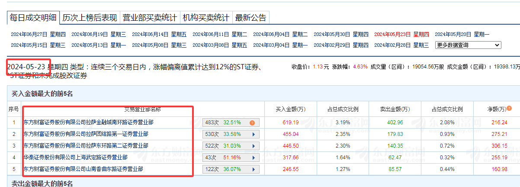This screenshot has width=520, height=187.
Task: Click buy amount 246.55
Action: point(290,169)
